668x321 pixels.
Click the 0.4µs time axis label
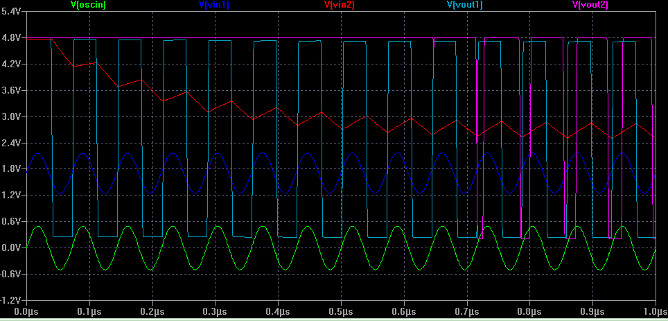point(278,312)
